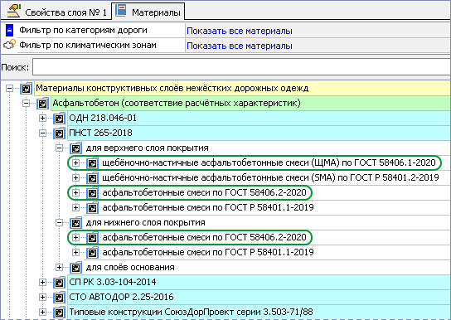Collapse the Асфальтобетон node

click(27, 104)
